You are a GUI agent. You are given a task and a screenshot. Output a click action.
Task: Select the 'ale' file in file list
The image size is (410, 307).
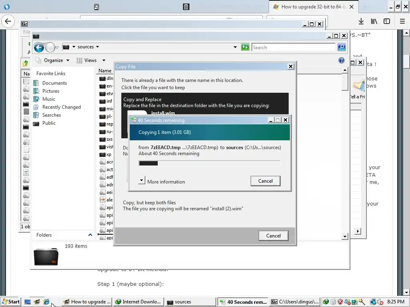[x=106, y=200]
